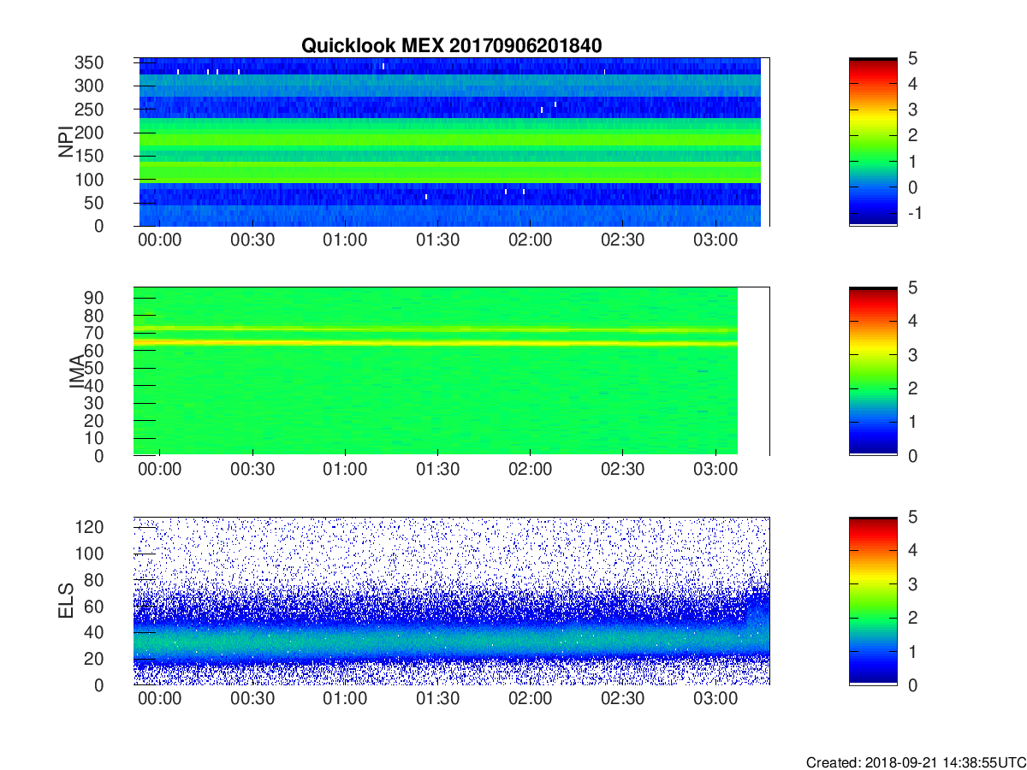Image resolution: width=1027 pixels, height=770 pixels.
Task: Click the 00:30 time label under IMA plot
Action: 252,470
